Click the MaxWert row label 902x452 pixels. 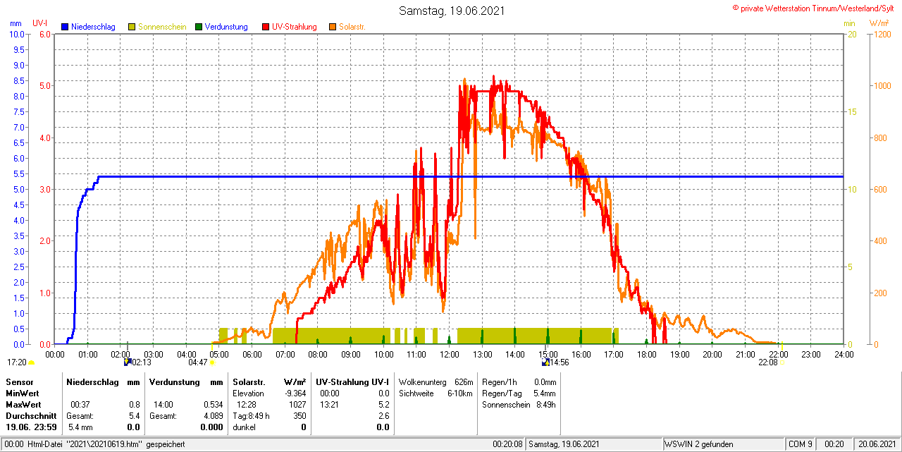click(x=23, y=405)
